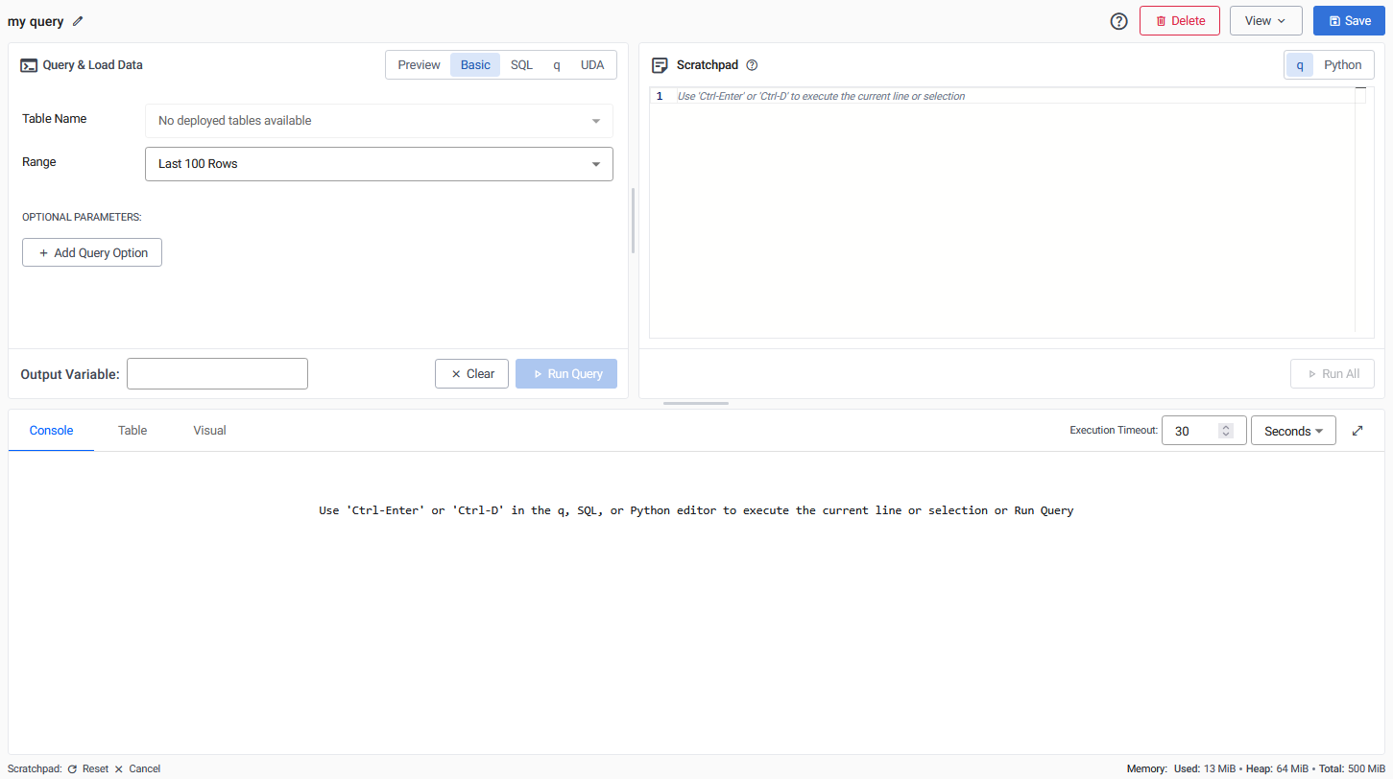Click Add Query Option

(91, 251)
